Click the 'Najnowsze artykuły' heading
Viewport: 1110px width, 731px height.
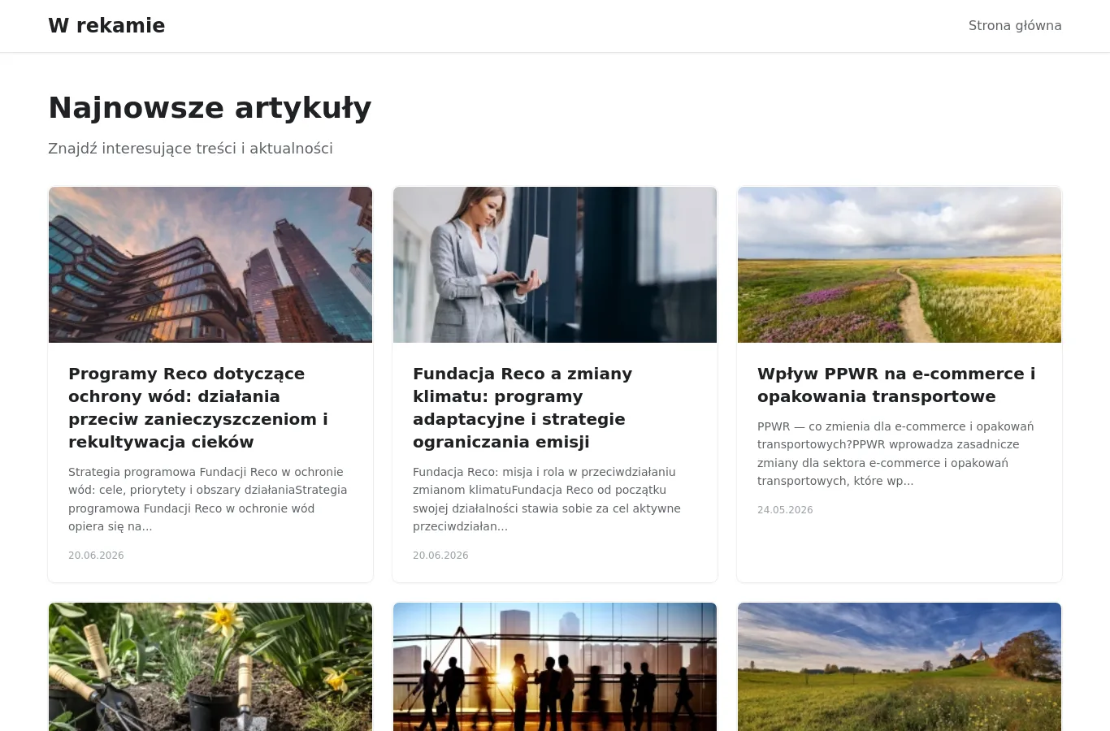210,108
